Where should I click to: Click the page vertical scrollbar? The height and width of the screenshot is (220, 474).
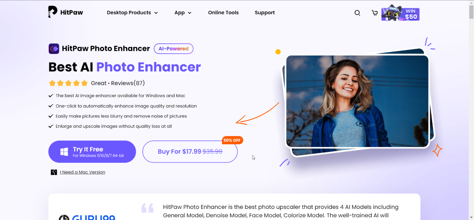coord(471,110)
